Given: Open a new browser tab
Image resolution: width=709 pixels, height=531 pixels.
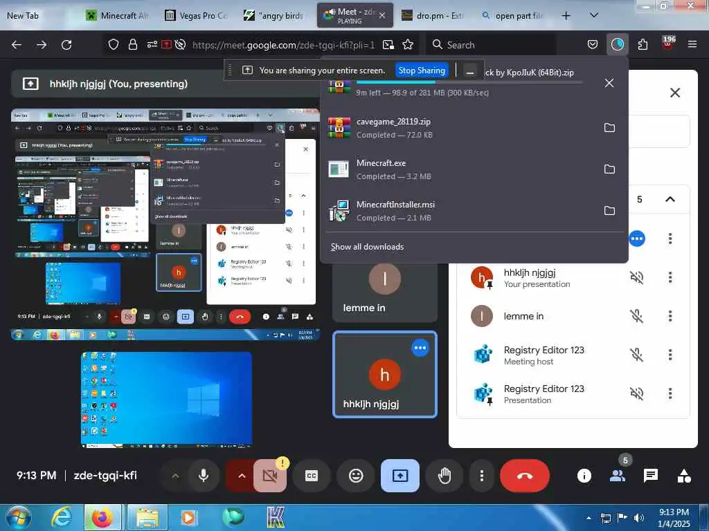Looking at the screenshot, I should [566, 15].
